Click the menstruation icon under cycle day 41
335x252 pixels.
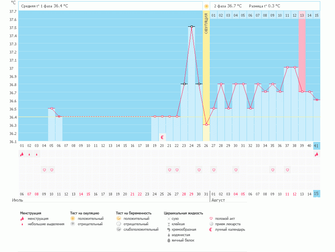coord(317,154)
